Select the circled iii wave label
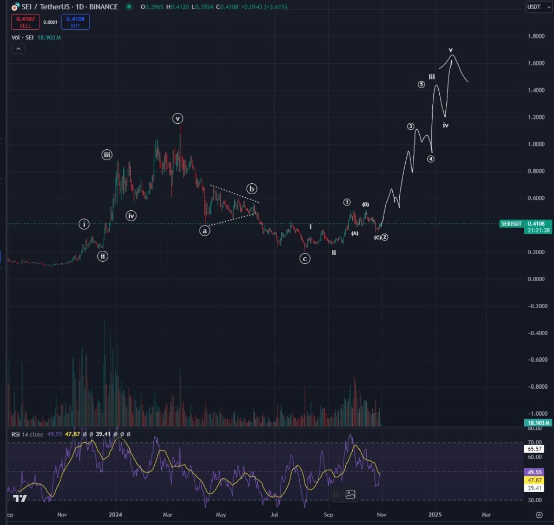Screen dimensions: 554x525 click(107, 155)
